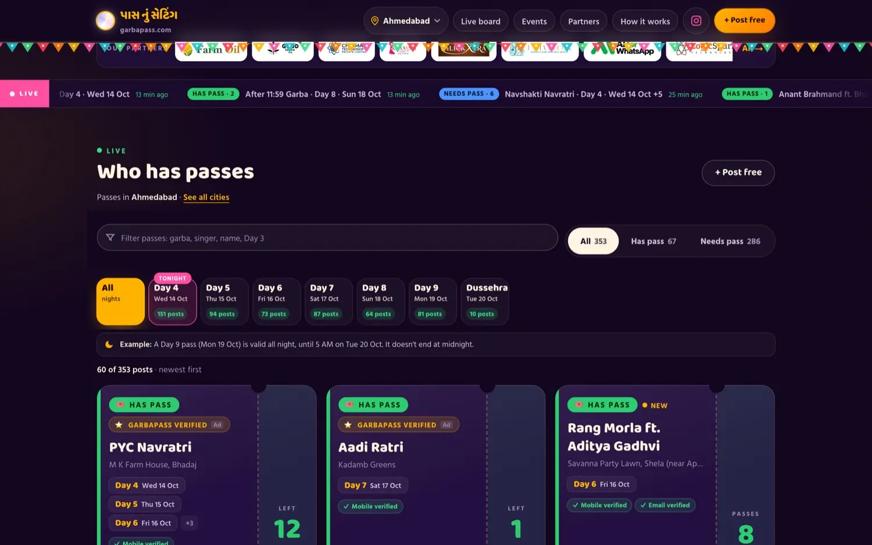This screenshot has width=872, height=545.
Task: Open the Farm Oil partner logo
Action: [x=211, y=50]
